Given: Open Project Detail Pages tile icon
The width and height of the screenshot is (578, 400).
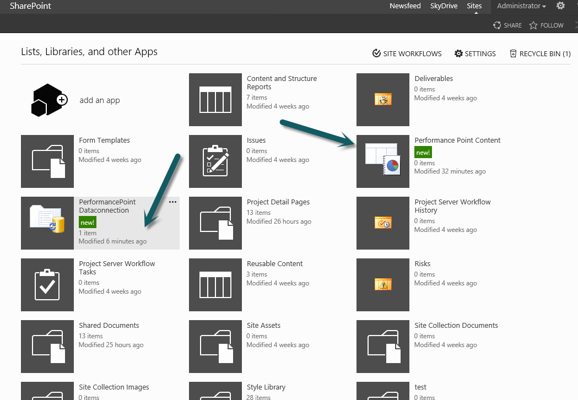Looking at the screenshot, I should click(215, 223).
